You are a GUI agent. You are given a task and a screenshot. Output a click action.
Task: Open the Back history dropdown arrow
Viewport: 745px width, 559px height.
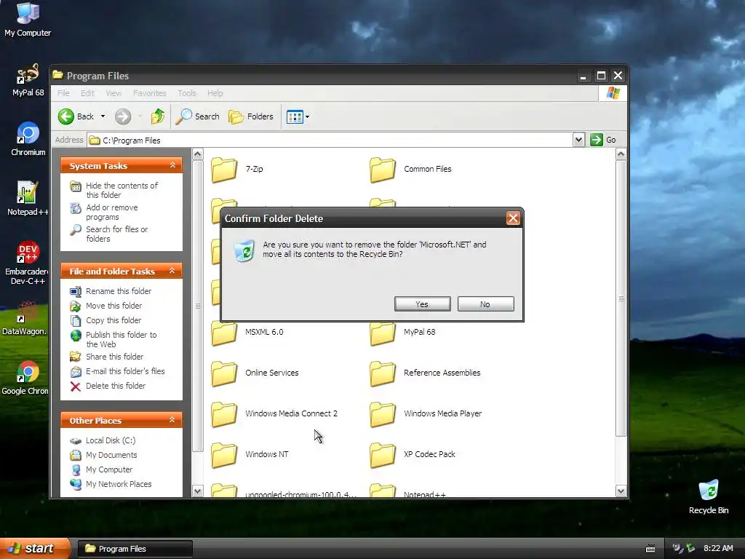click(103, 116)
